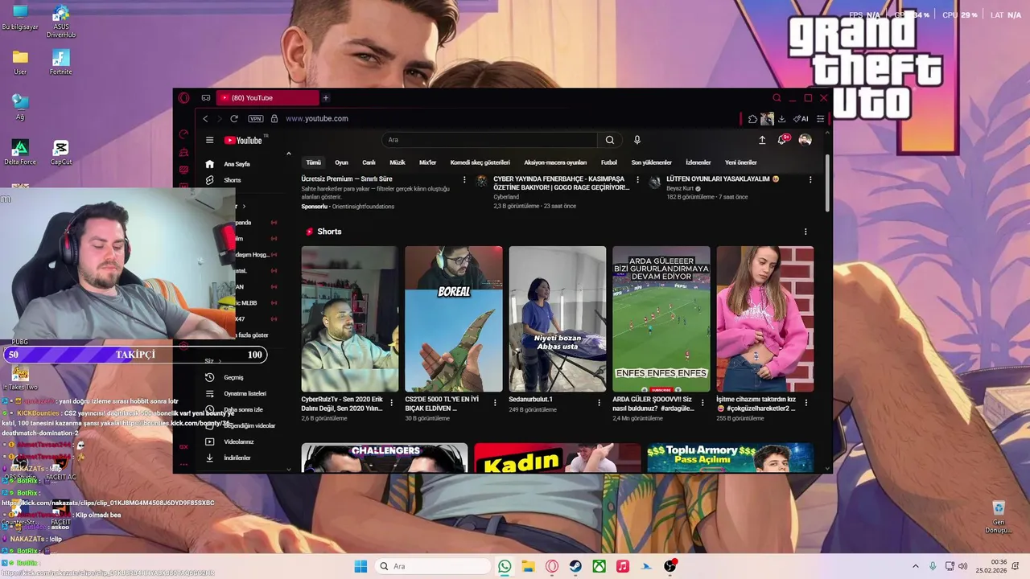Screen dimensions: 1030x579
Task: Open the YouTube hamburger guide menu
Action: [210, 140]
